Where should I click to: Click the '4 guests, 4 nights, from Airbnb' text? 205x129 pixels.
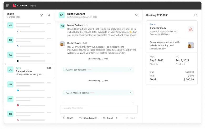point(163,31)
